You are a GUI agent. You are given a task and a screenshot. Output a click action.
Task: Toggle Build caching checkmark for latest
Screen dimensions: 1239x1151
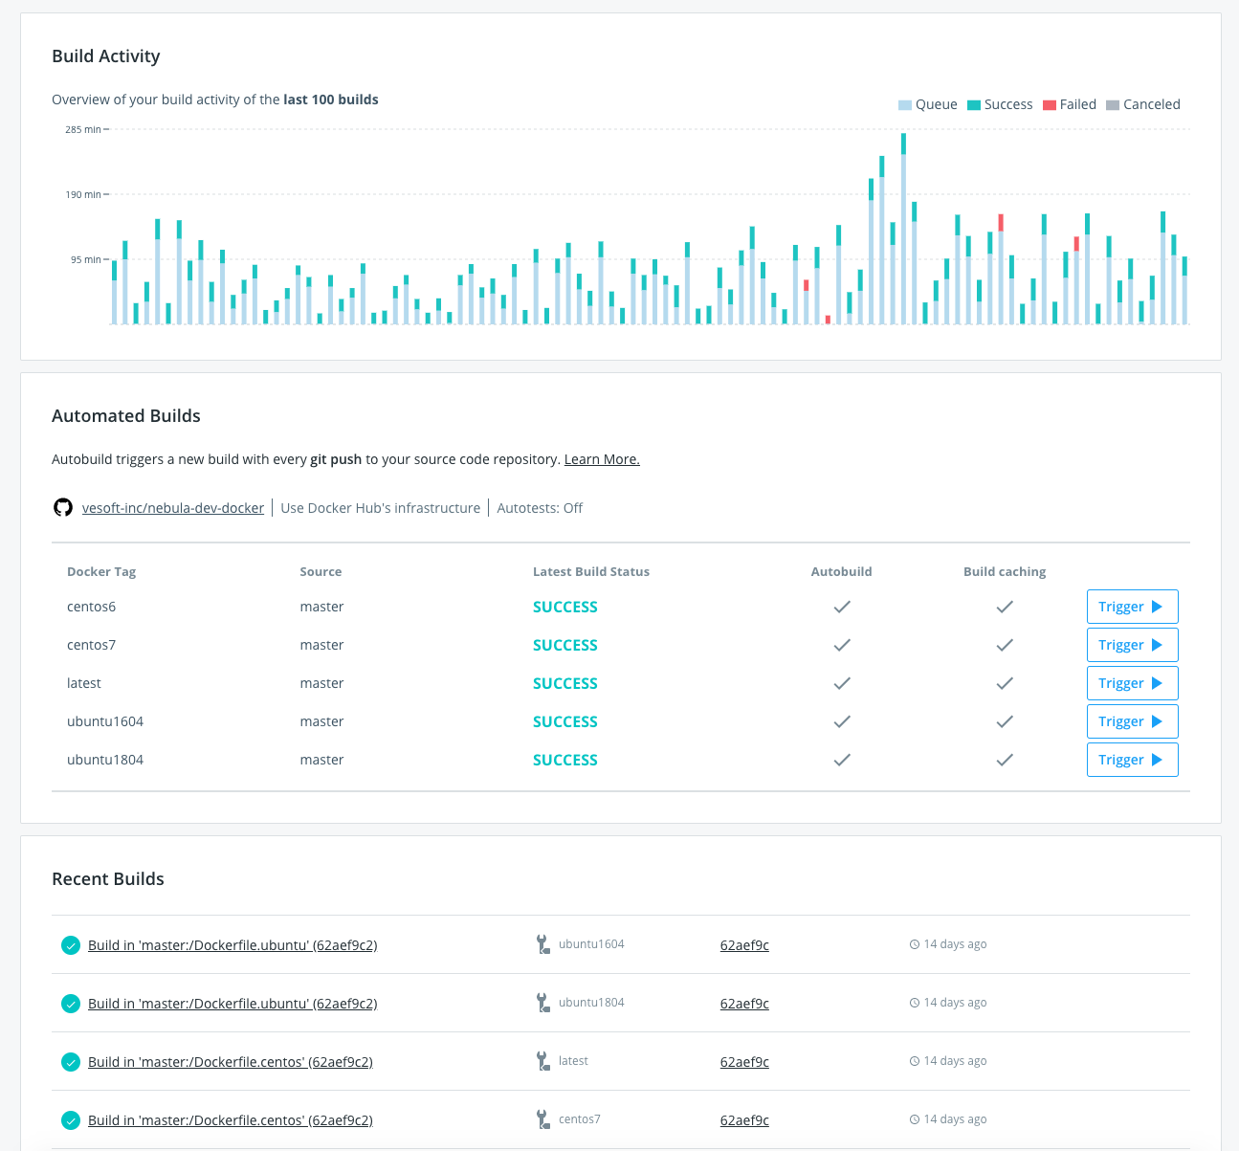1005,683
